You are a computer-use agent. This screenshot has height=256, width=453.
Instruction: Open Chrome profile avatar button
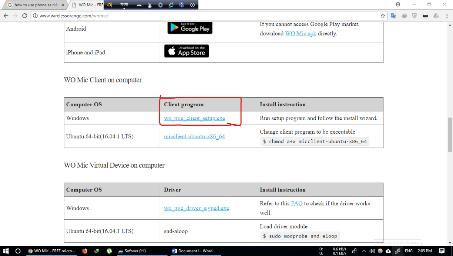398,4
